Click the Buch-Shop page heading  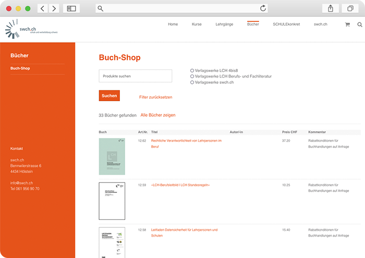point(119,57)
